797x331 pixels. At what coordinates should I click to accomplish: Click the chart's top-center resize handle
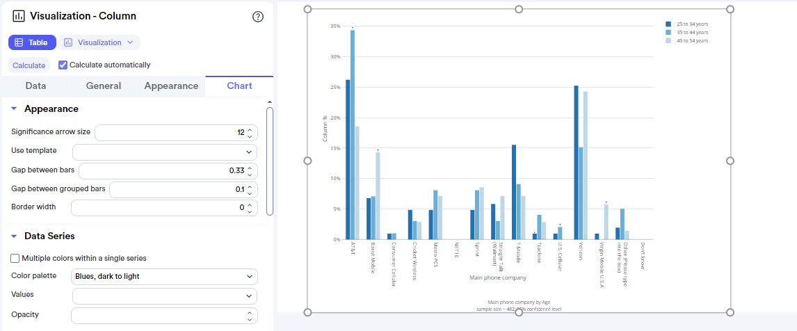point(519,9)
